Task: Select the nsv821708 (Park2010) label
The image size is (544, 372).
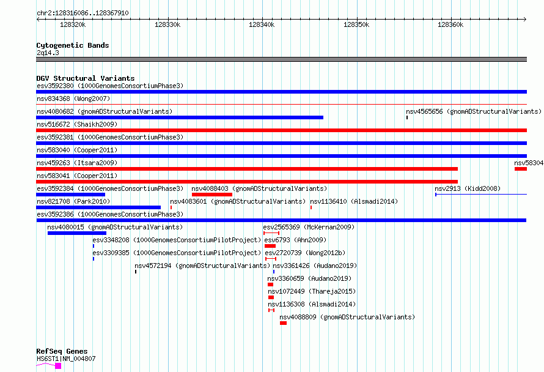Action: pos(73,201)
